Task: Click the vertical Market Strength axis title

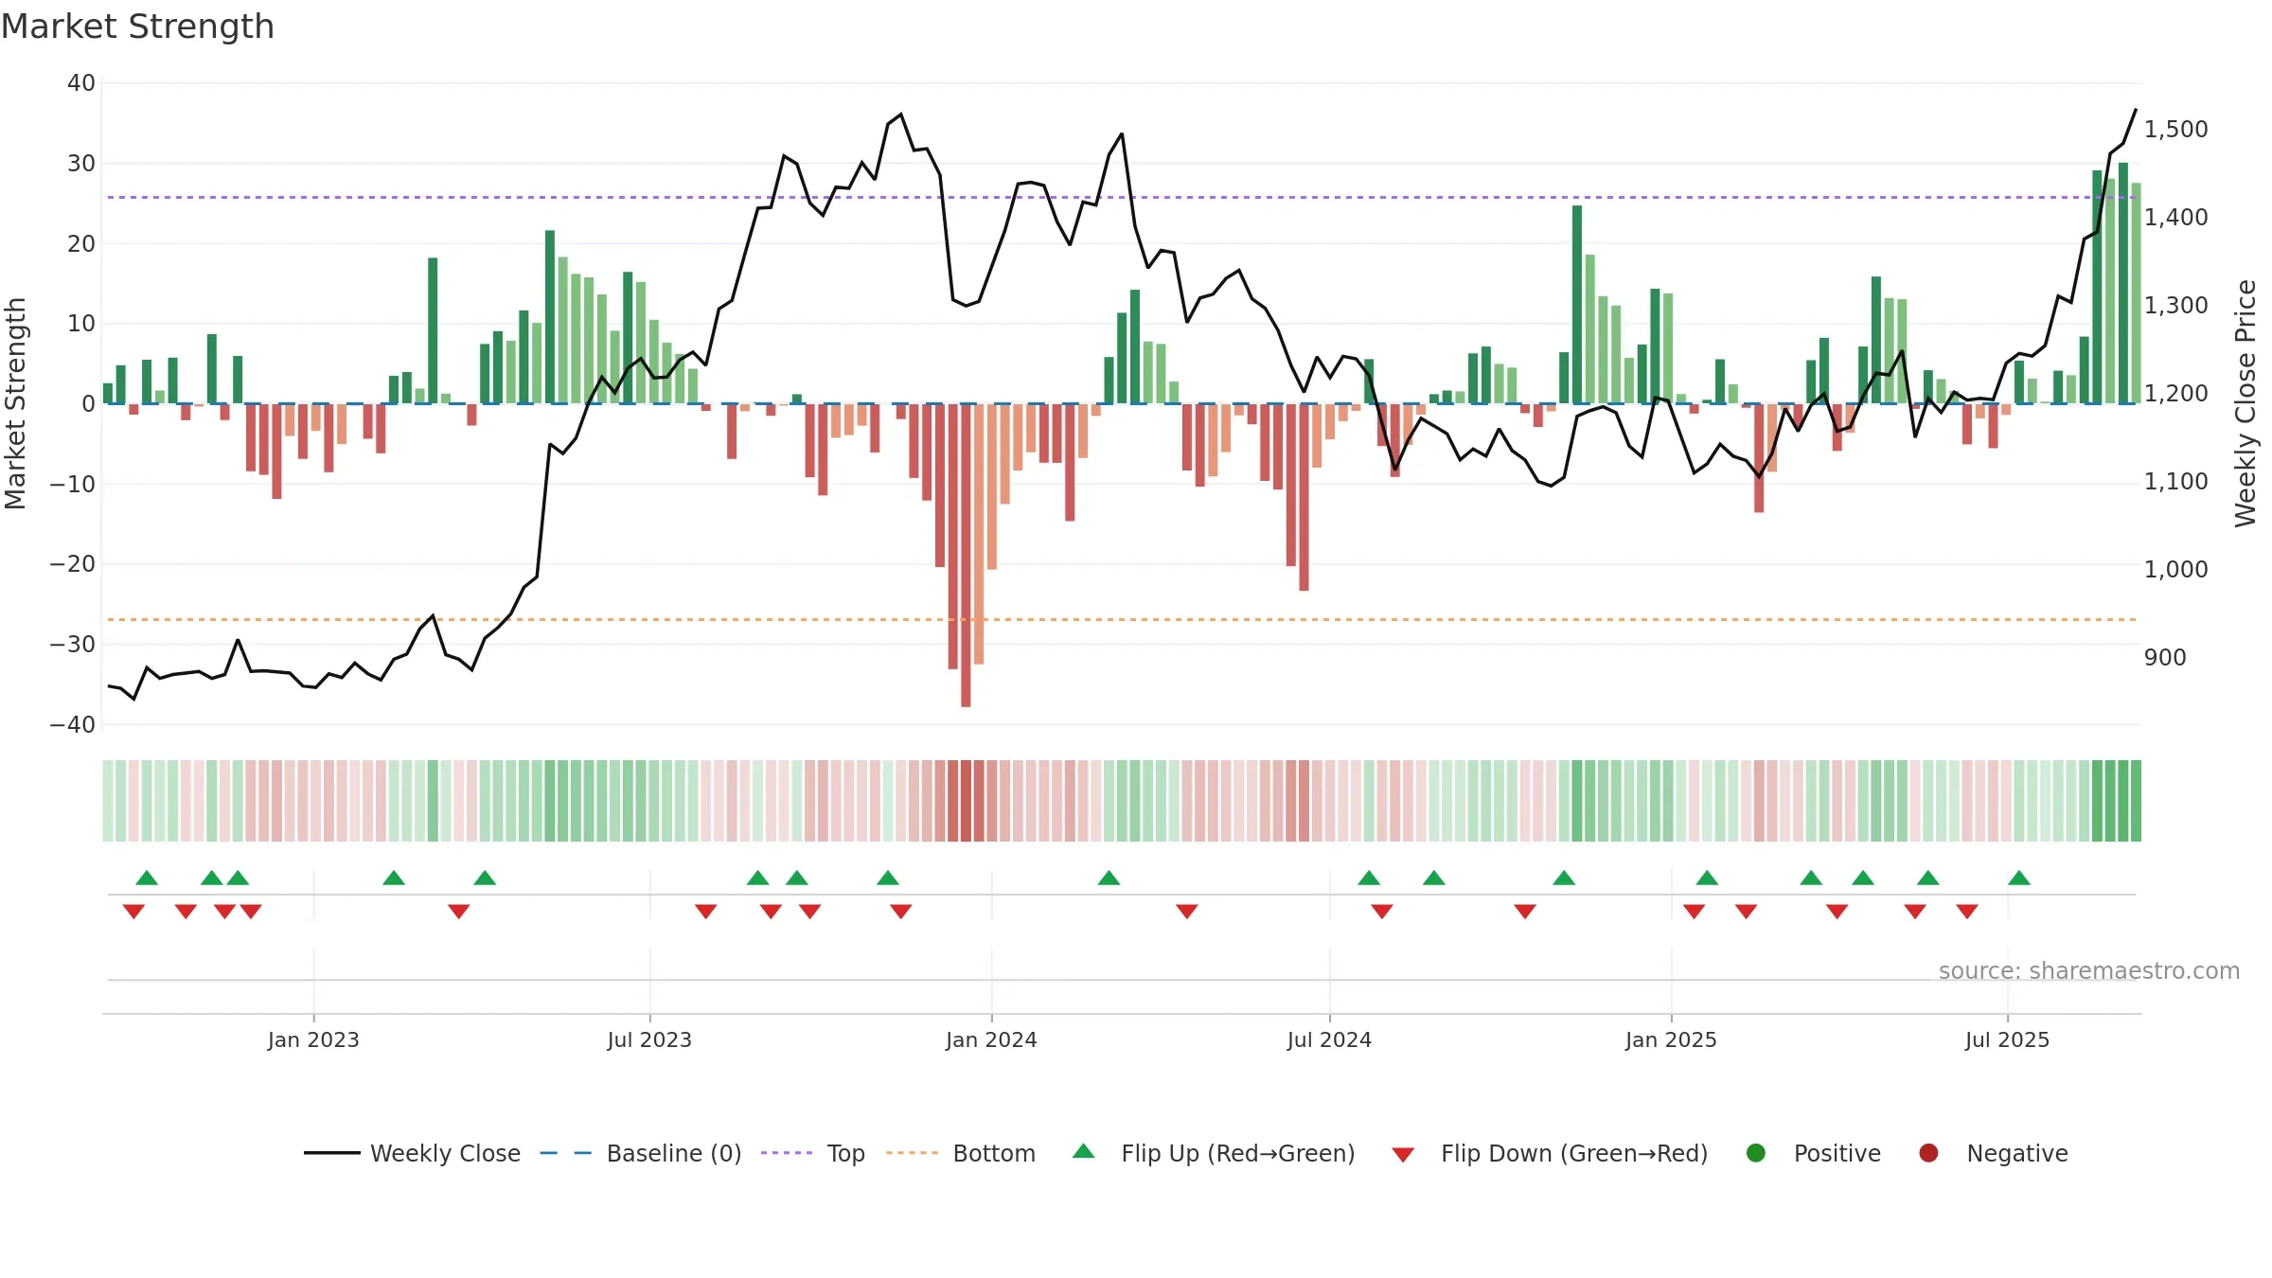Action: [15, 403]
